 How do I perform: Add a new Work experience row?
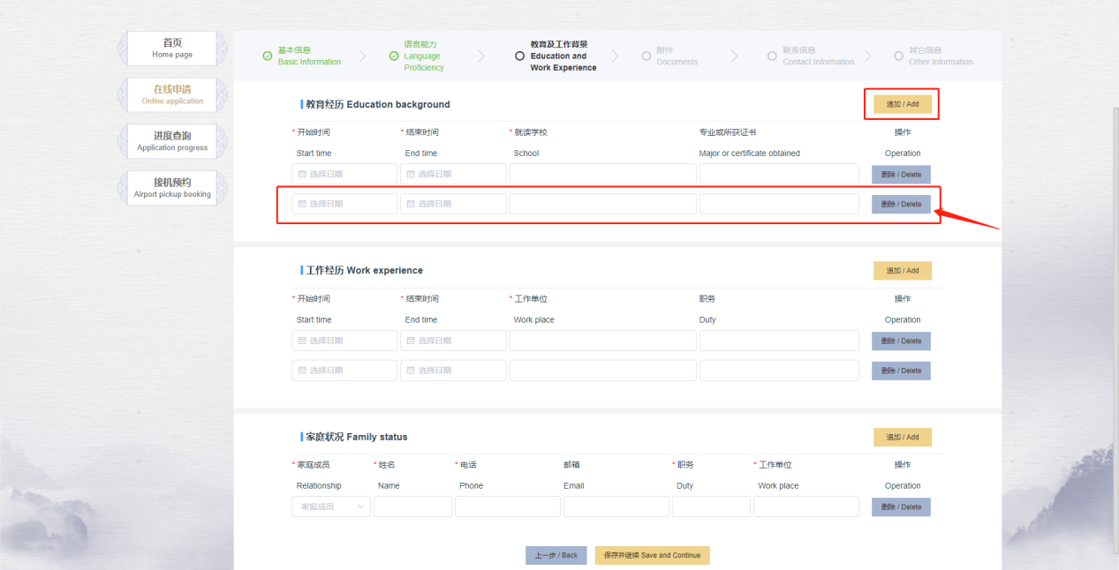(x=902, y=271)
